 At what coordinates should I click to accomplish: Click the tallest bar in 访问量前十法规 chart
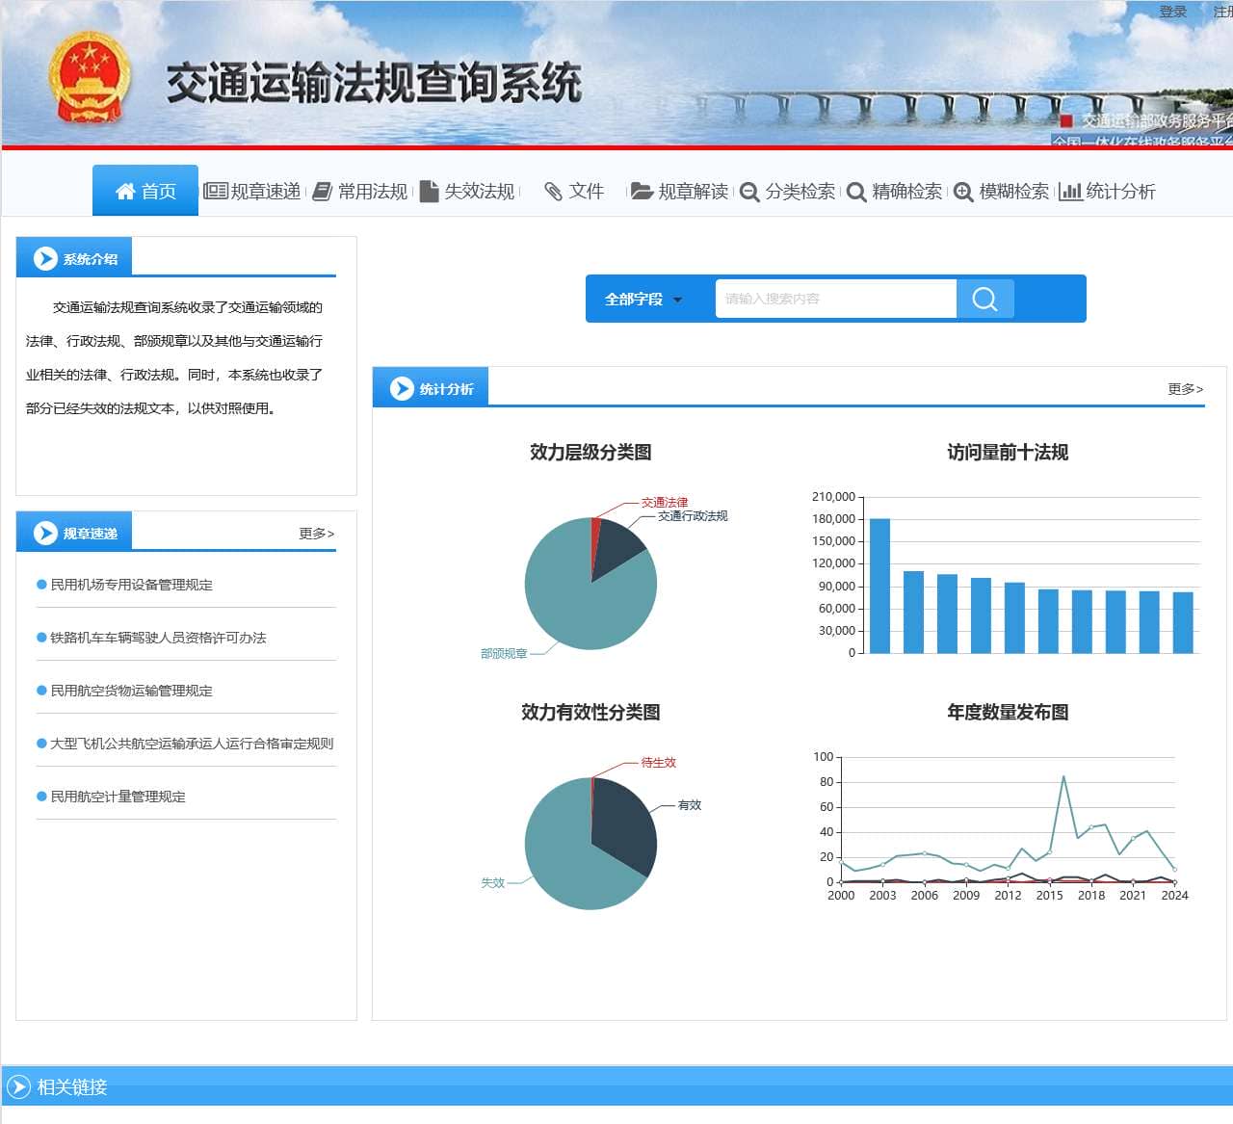click(879, 586)
